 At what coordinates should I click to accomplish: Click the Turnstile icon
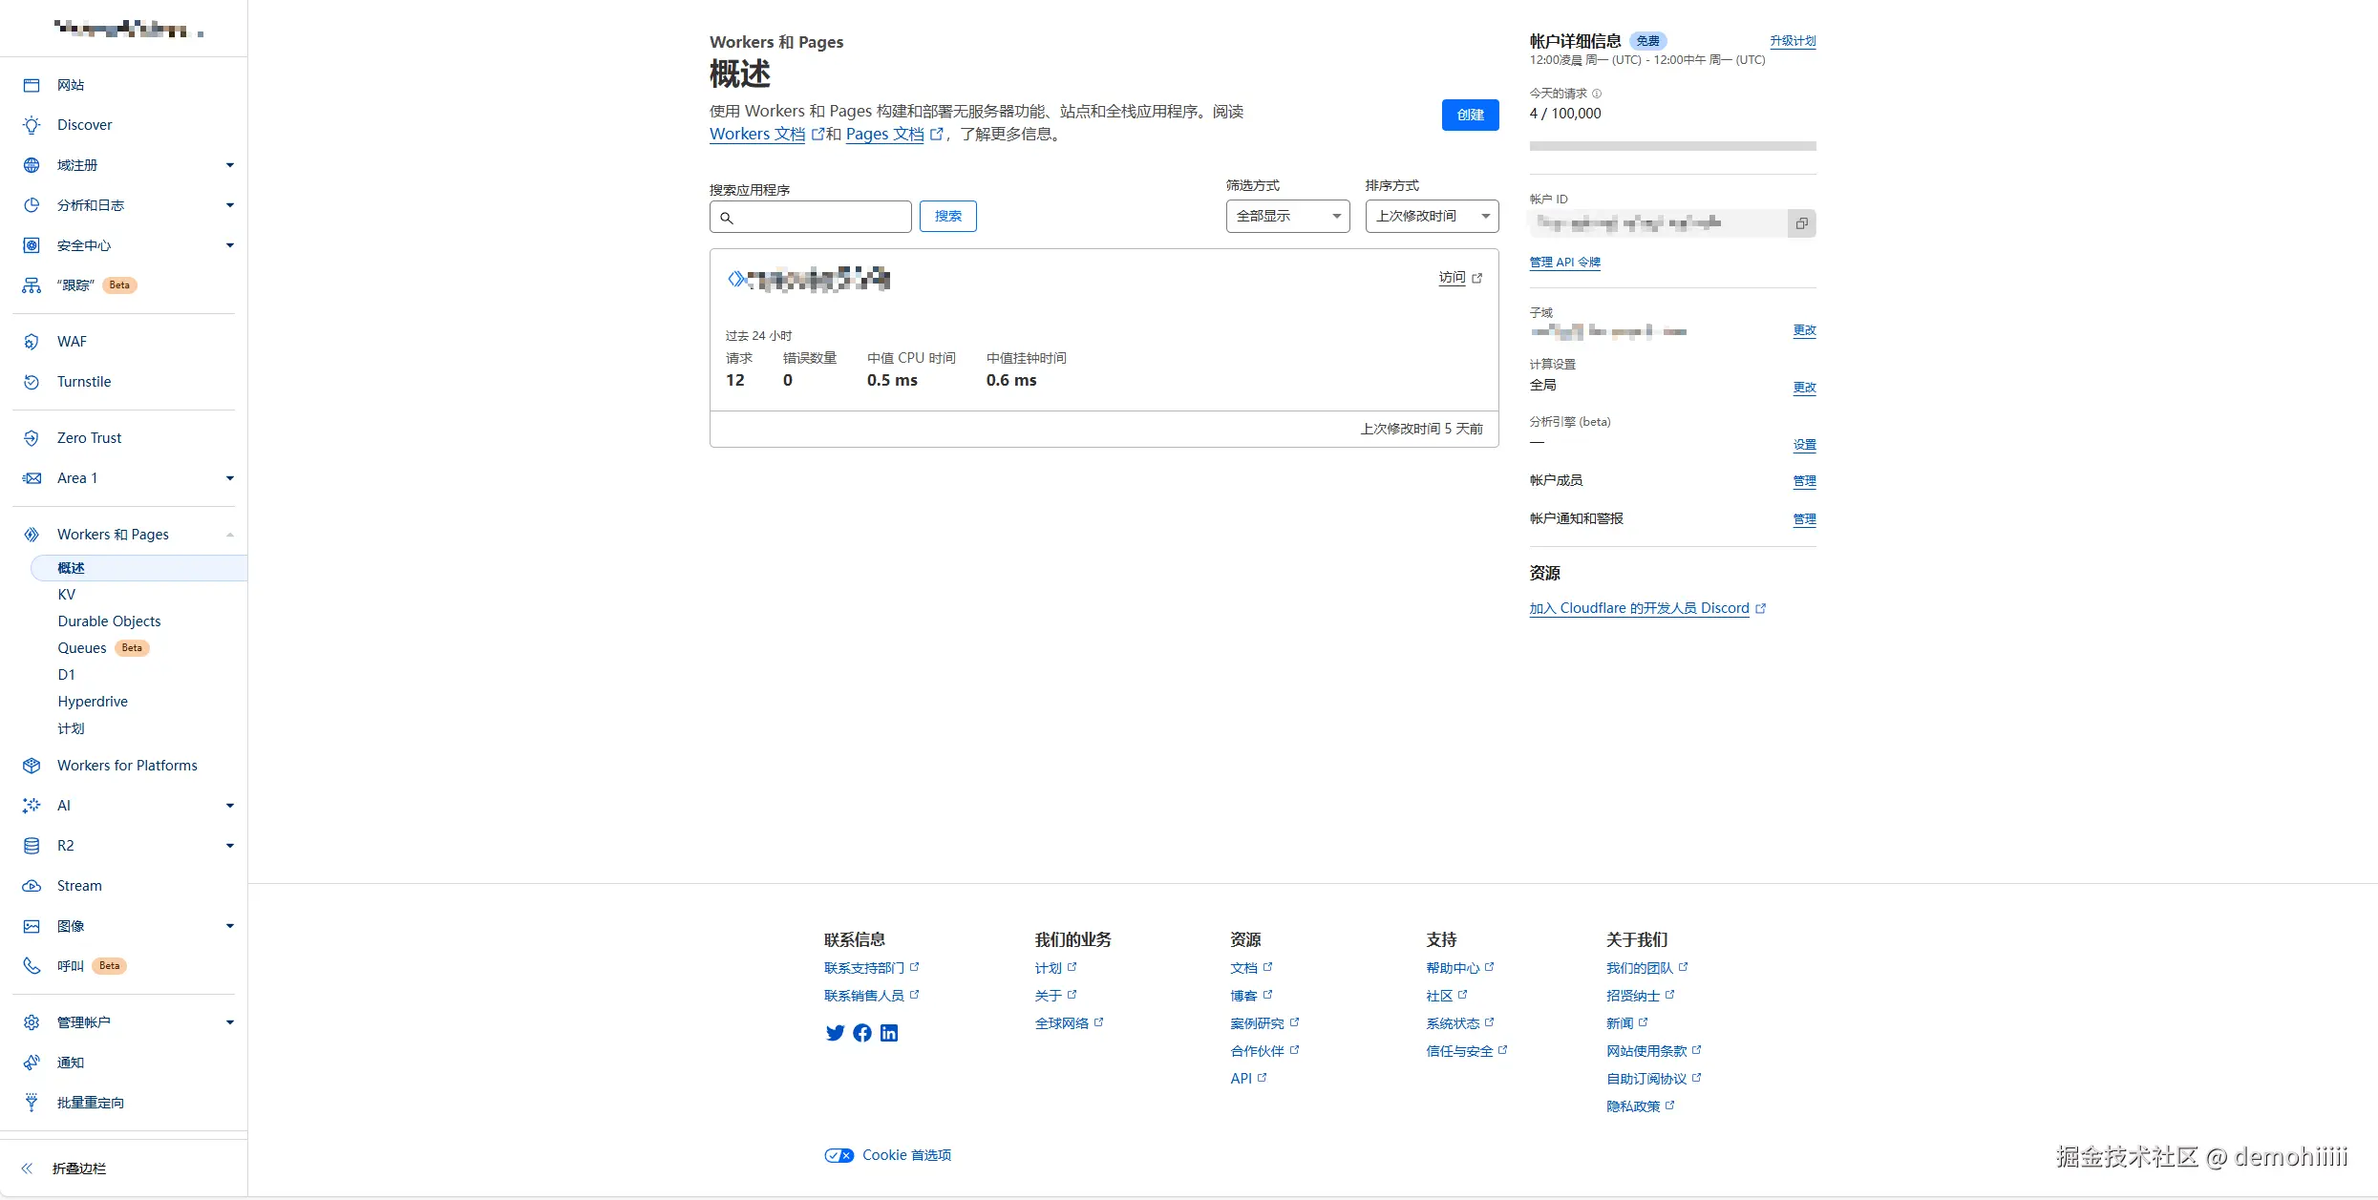tap(32, 382)
